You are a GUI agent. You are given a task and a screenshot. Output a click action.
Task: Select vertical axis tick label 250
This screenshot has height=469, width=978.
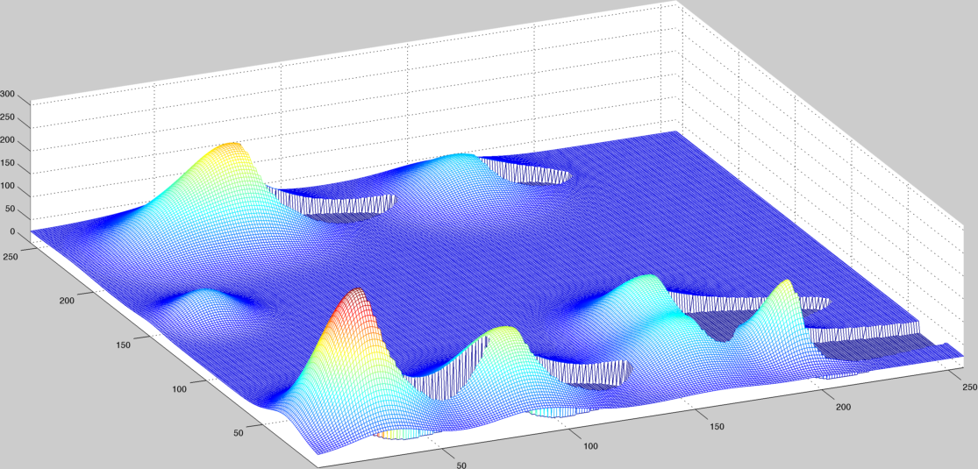8,117
